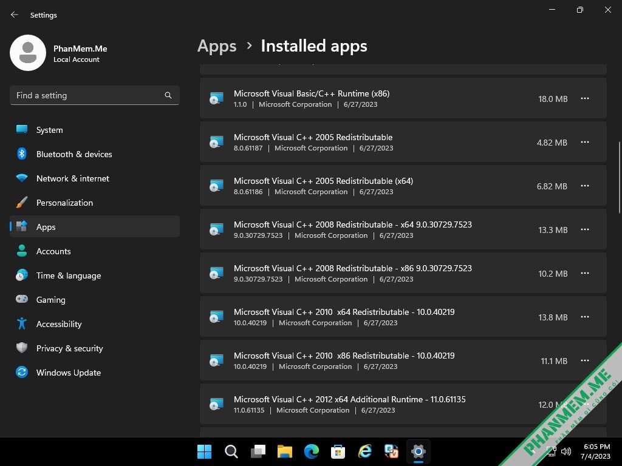
Task: Go to Gaming settings
Action: point(94,300)
